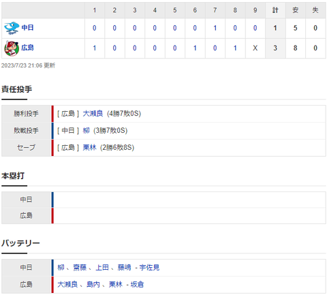
Task: Click 広島 8th inning score of 1
Action: point(235,48)
